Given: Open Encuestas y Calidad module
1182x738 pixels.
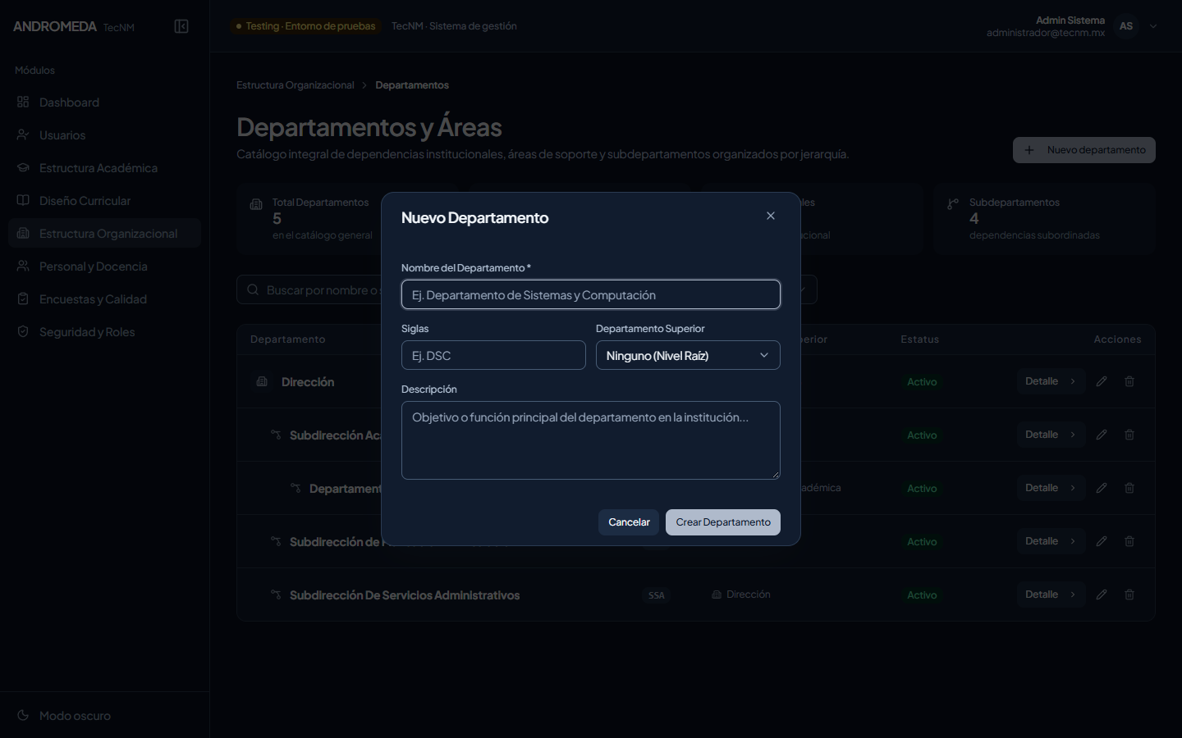Looking at the screenshot, I should coord(104,299).
